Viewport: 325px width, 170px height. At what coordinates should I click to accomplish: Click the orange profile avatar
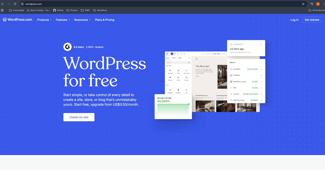point(318,4)
